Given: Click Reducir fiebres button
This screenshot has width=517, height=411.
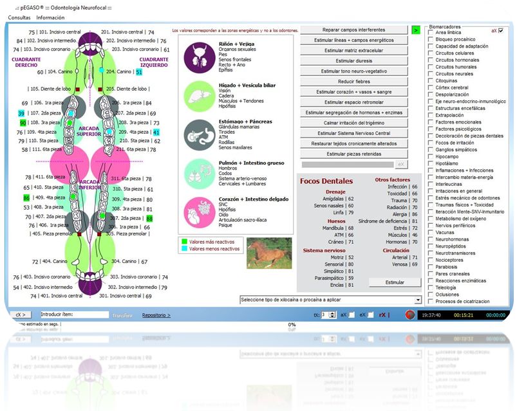Looking at the screenshot, I should [x=354, y=82].
